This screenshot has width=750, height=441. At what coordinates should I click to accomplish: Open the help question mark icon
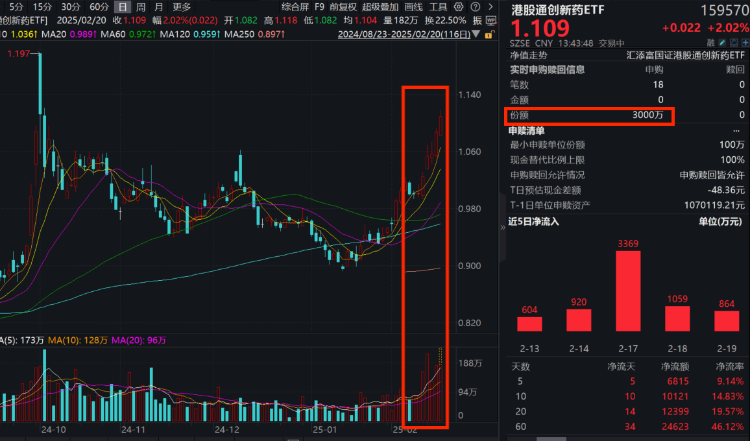coord(475,6)
